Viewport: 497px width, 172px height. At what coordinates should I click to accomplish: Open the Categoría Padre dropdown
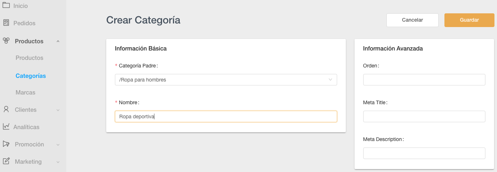[x=225, y=80]
